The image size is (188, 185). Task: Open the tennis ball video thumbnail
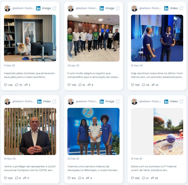coord(157,131)
